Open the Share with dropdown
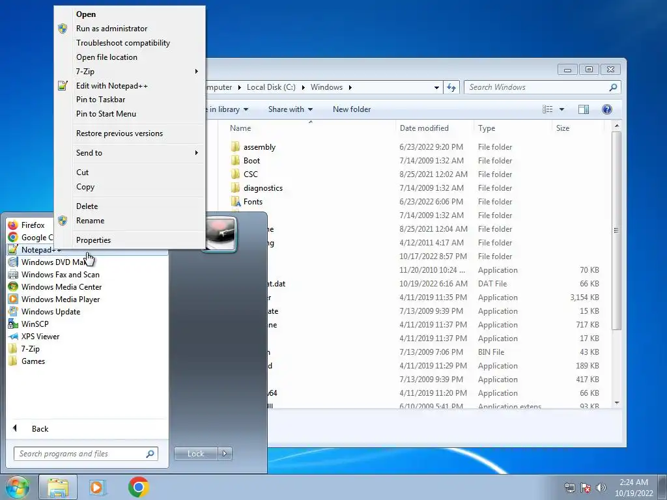The width and height of the screenshot is (667, 500). click(x=291, y=109)
